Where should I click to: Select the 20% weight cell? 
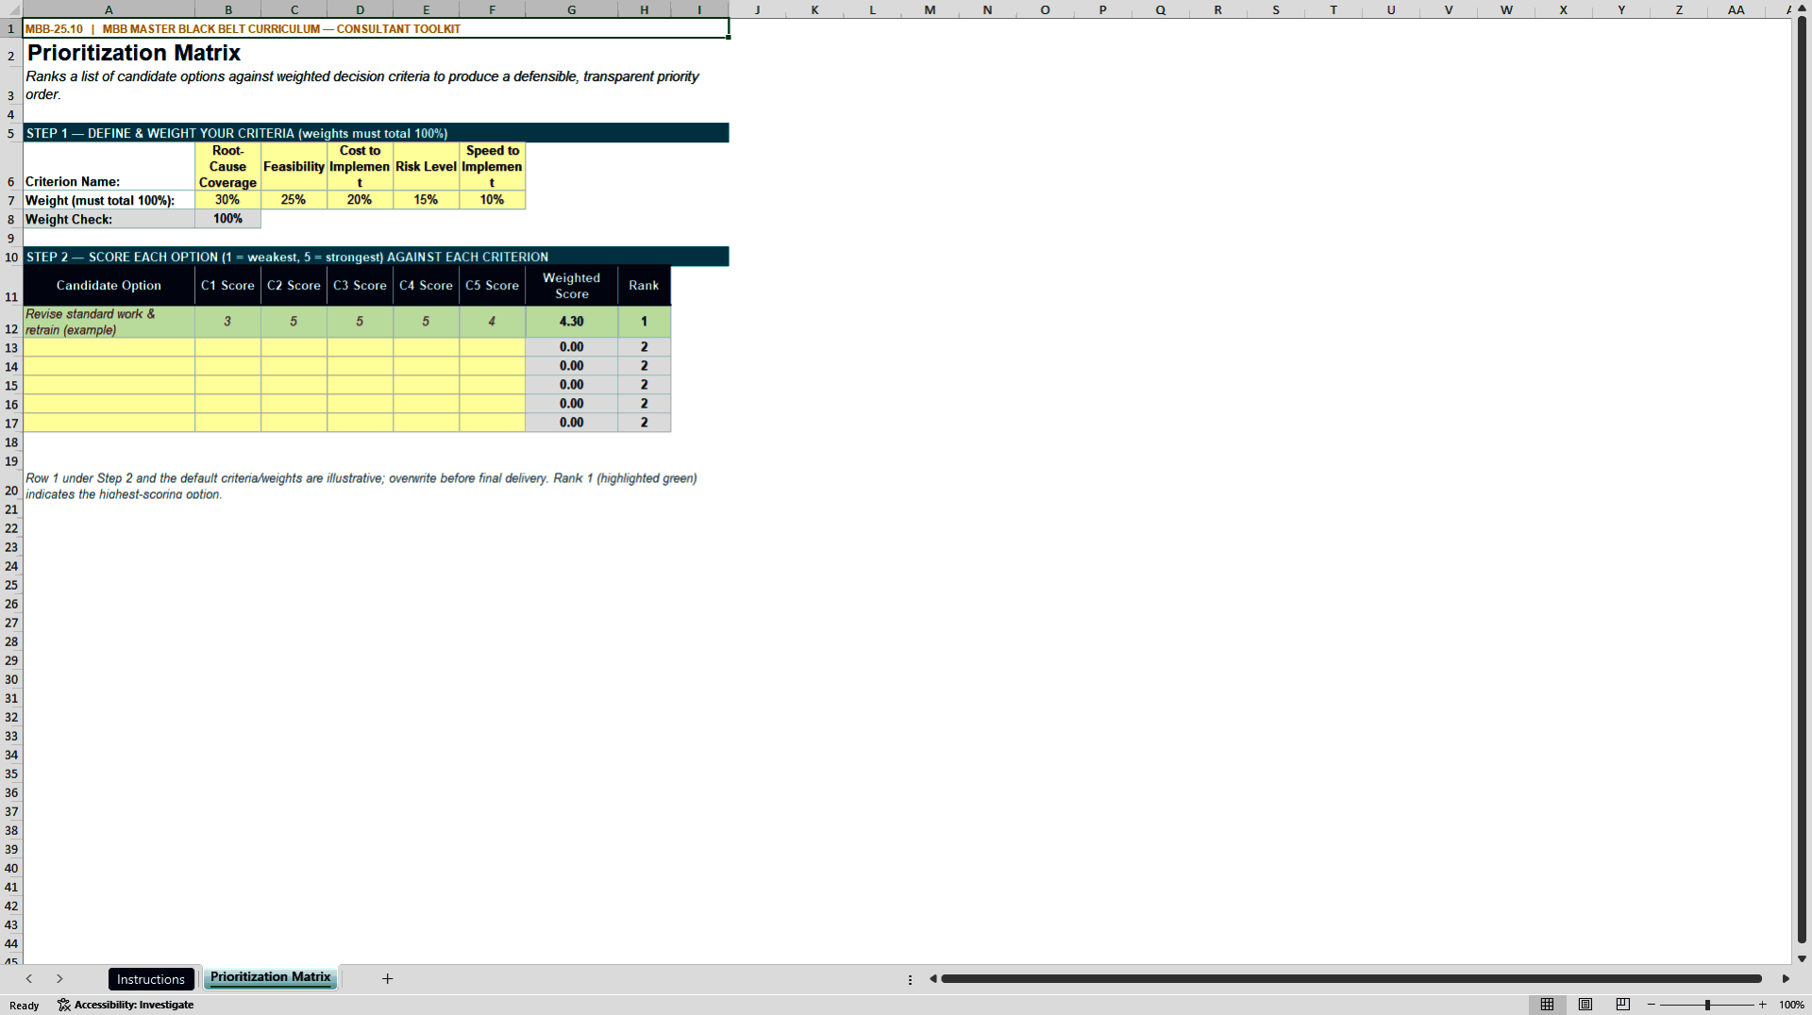pos(360,200)
